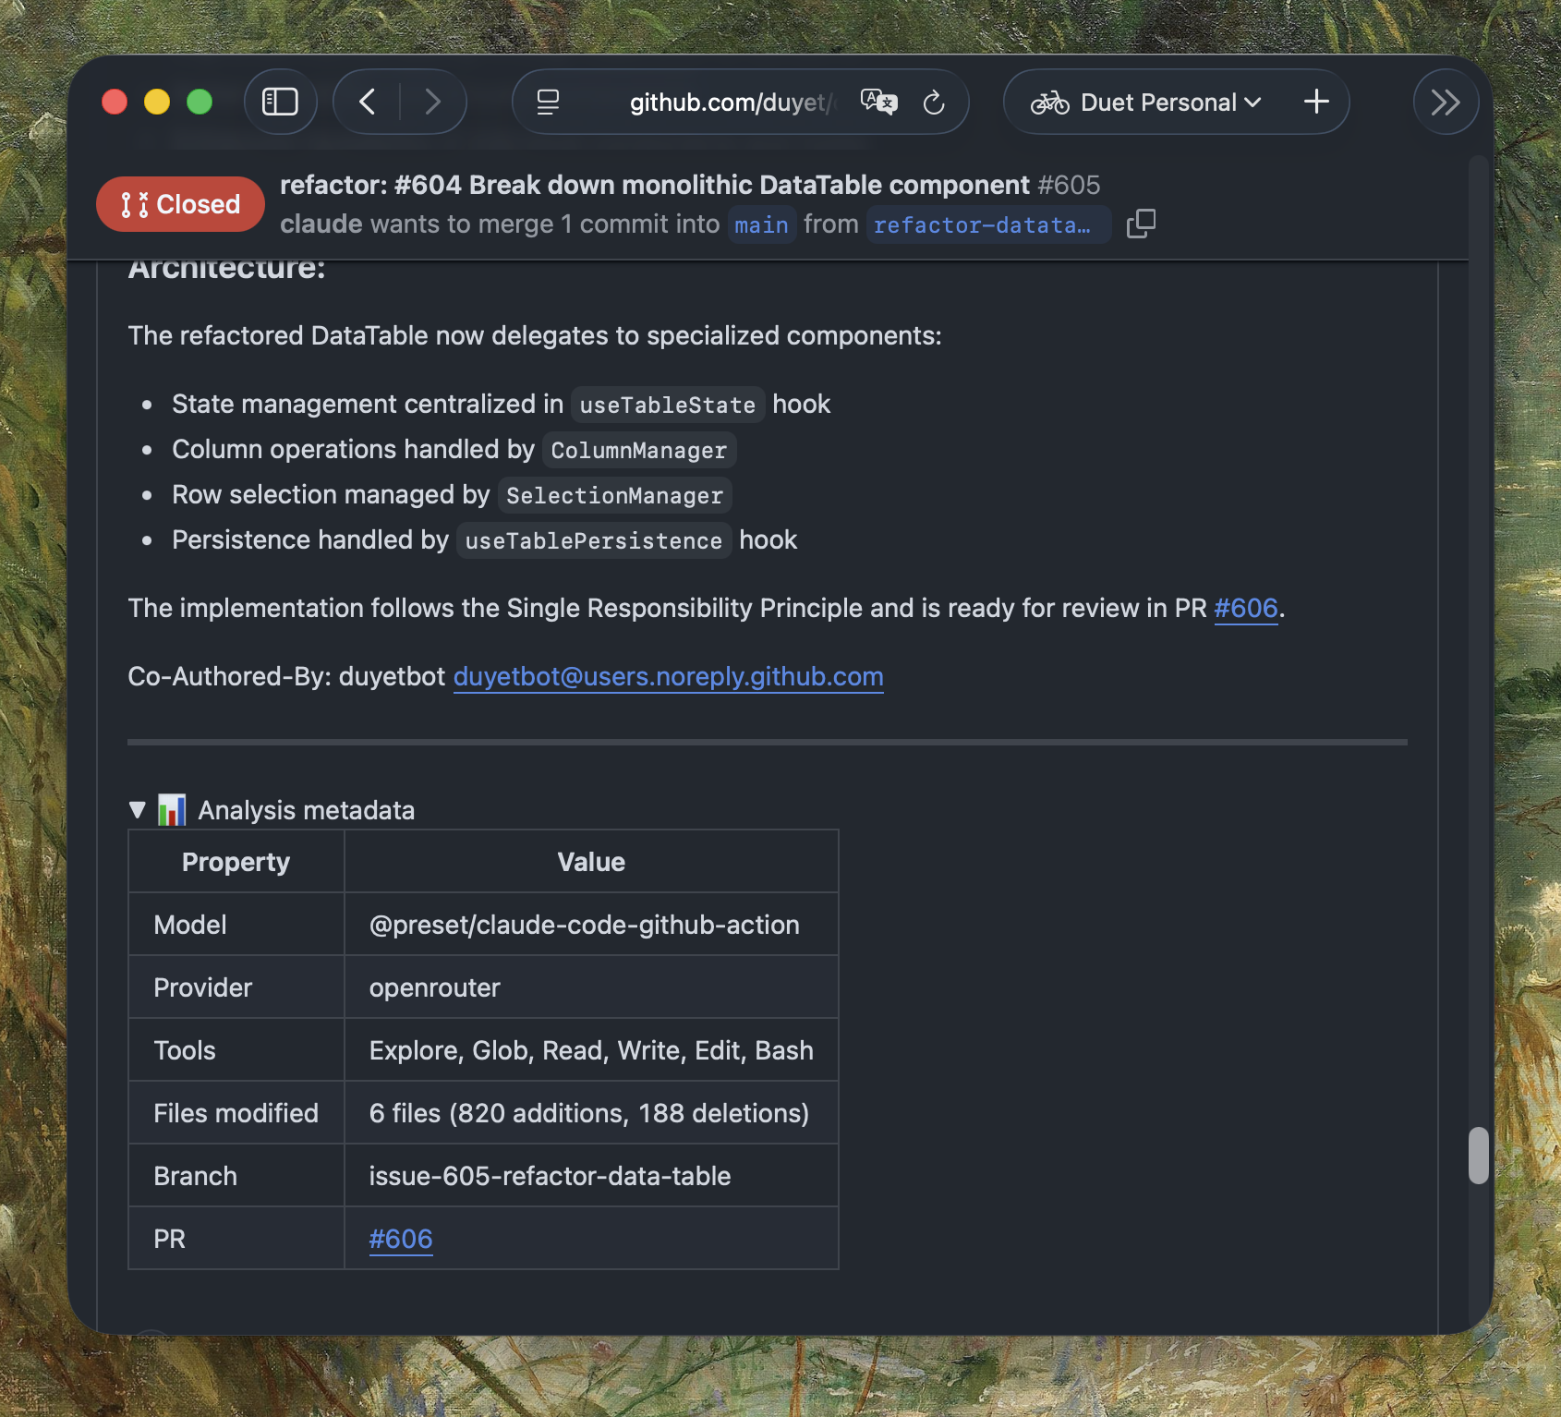Click the forward navigation arrow
This screenshot has height=1417, width=1561.
(432, 102)
